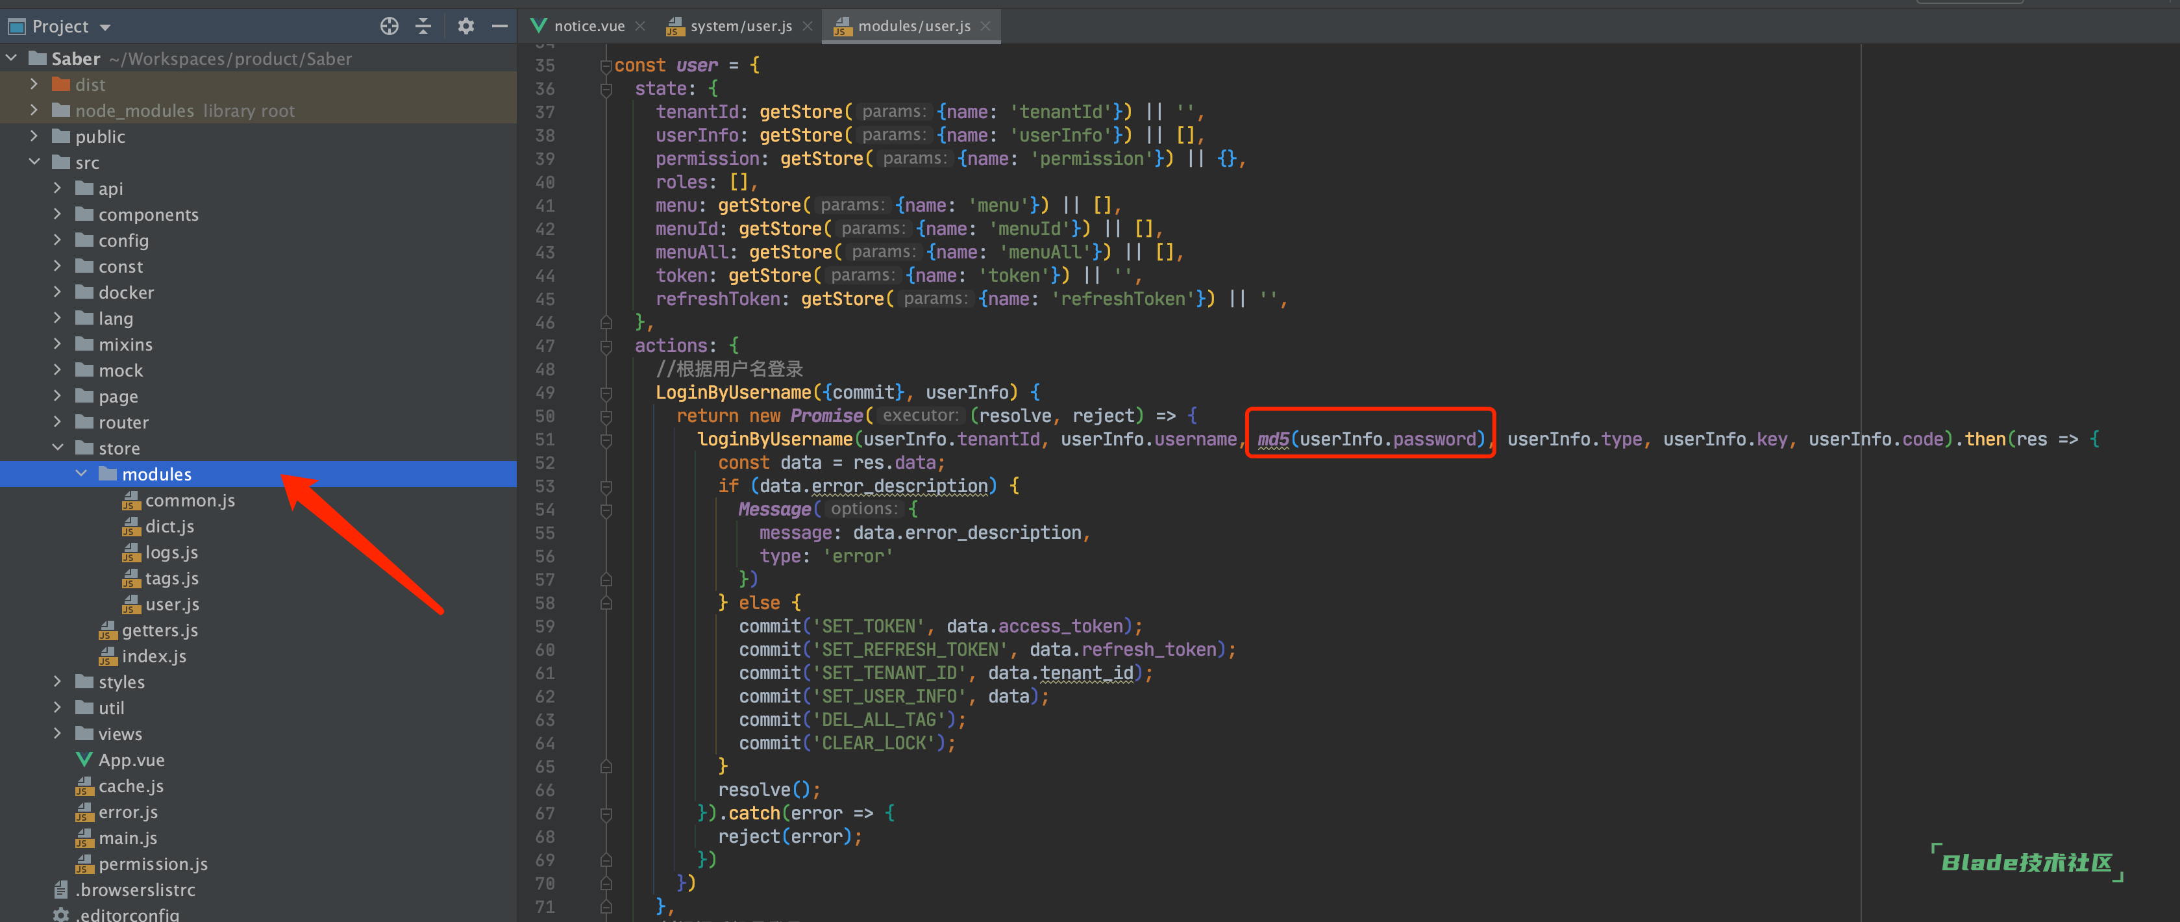The height and width of the screenshot is (922, 2180).
Task: Expand the mock folder
Action: [58, 370]
